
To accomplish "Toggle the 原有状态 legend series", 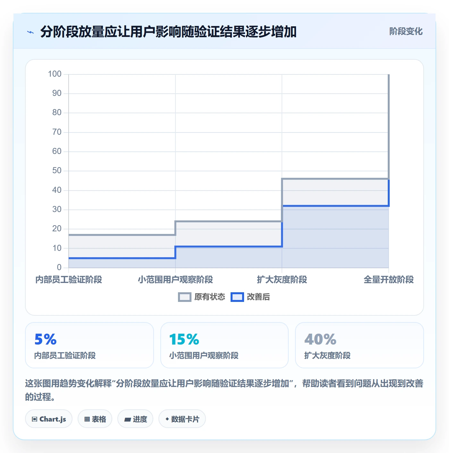I will coord(202,297).
